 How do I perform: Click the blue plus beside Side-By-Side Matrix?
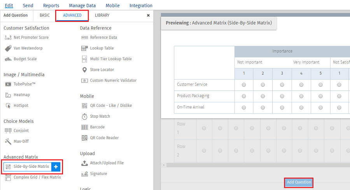[x=56, y=167]
